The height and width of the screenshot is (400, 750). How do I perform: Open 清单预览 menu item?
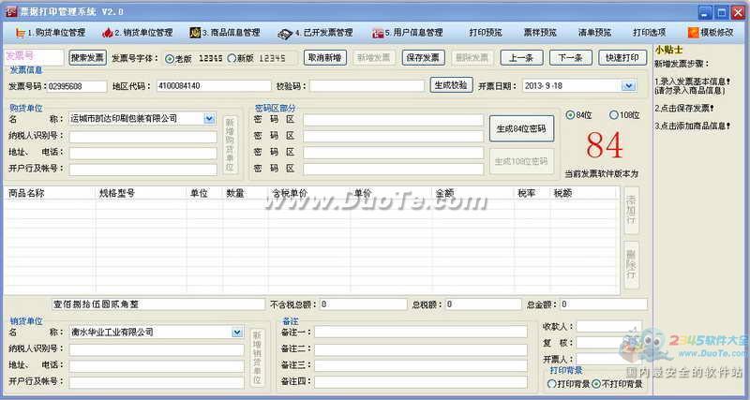pos(594,33)
